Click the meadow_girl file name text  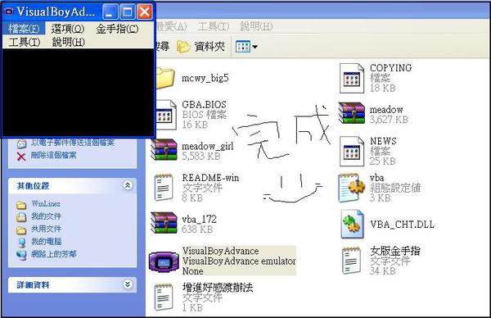click(x=208, y=146)
